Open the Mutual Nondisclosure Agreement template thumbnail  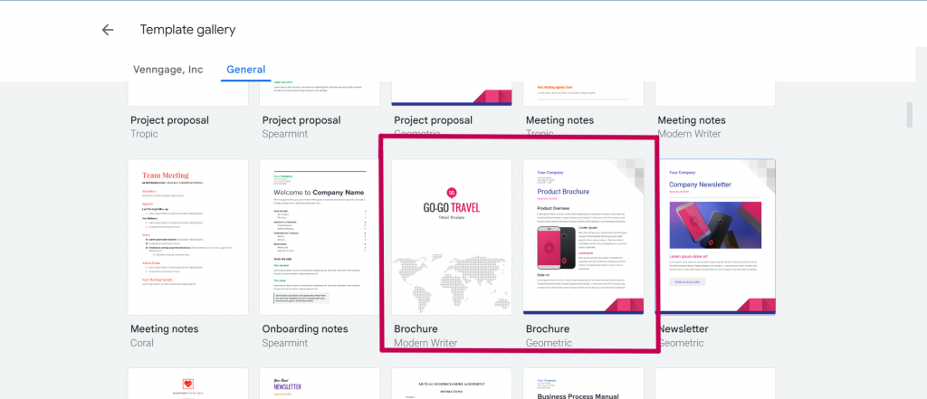452,384
